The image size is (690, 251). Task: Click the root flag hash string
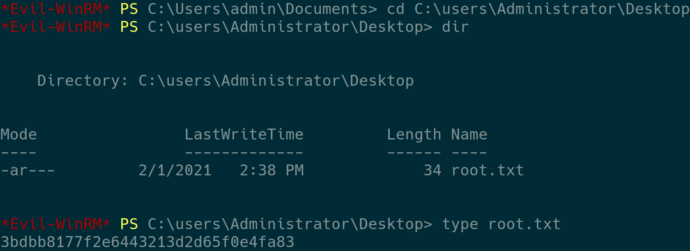[x=148, y=242]
